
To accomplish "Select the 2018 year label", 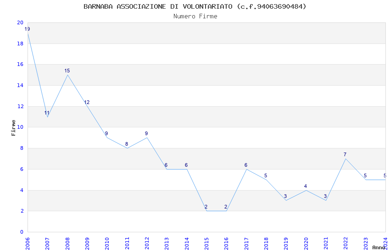I will [x=266, y=243].
